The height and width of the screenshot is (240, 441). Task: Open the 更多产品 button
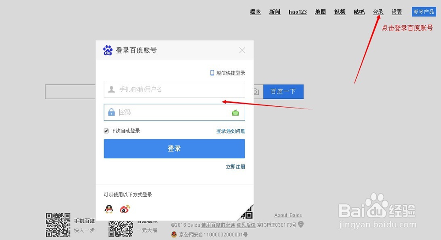pyautogui.click(x=424, y=12)
